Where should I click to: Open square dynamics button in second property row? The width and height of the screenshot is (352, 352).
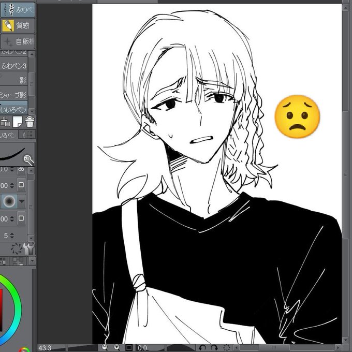[x=21, y=185]
